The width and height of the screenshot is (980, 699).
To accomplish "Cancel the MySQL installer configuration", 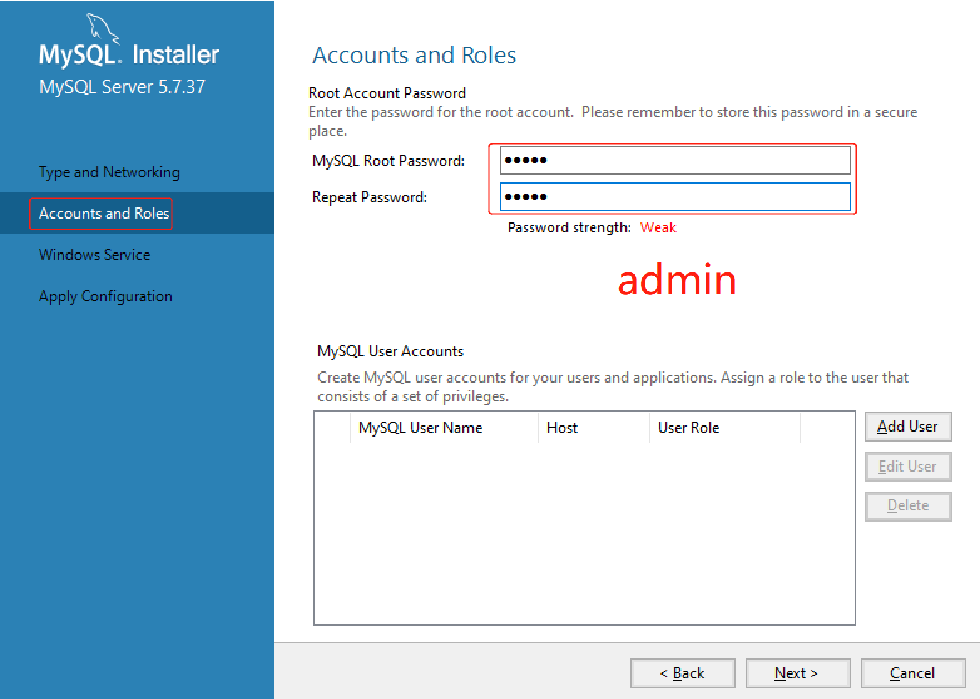I will click(913, 673).
